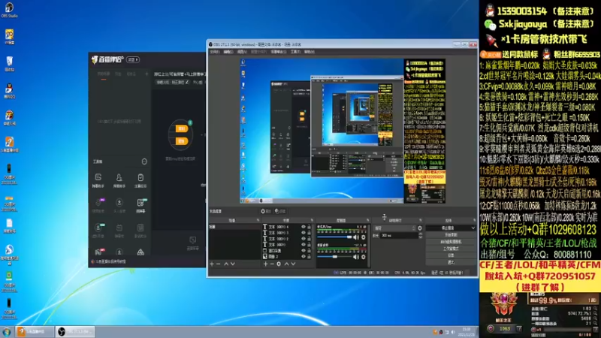This screenshot has width=601, height=338.
Task: Pop out the Sources dock using its header icon
Action: (312, 220)
